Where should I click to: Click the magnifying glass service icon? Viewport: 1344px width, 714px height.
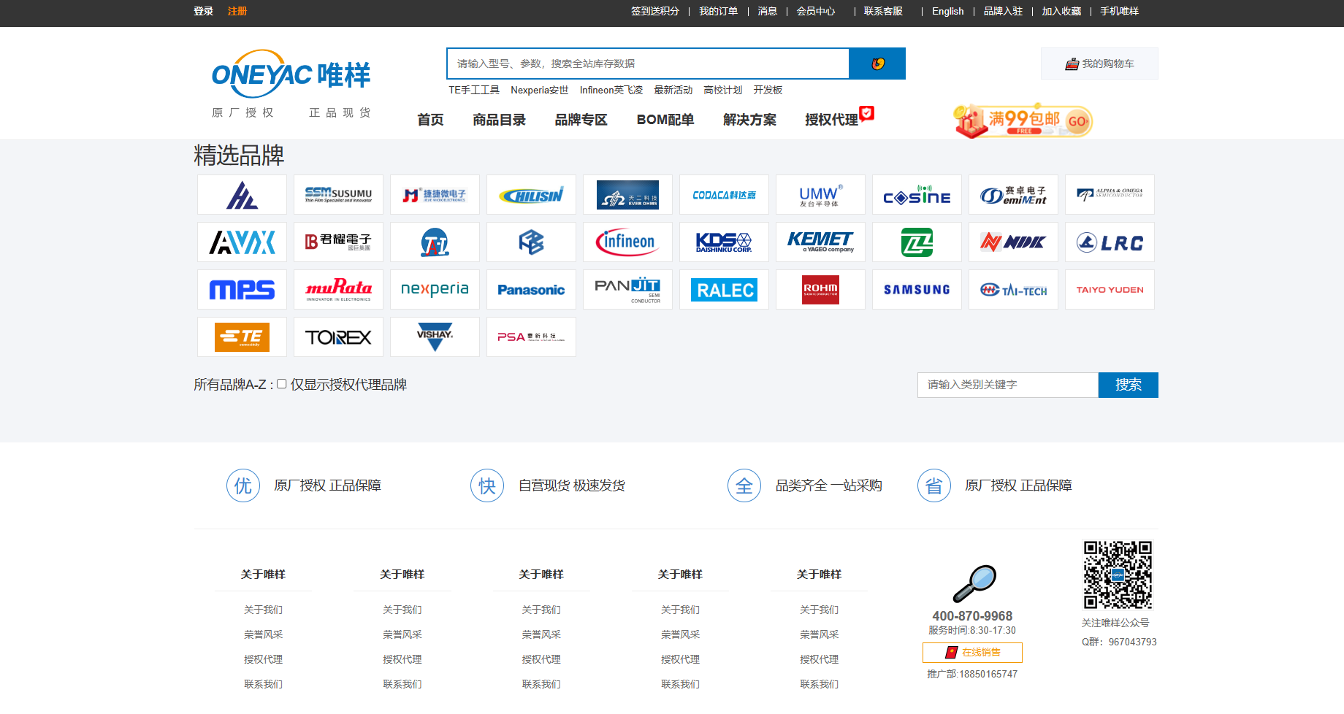tap(974, 583)
